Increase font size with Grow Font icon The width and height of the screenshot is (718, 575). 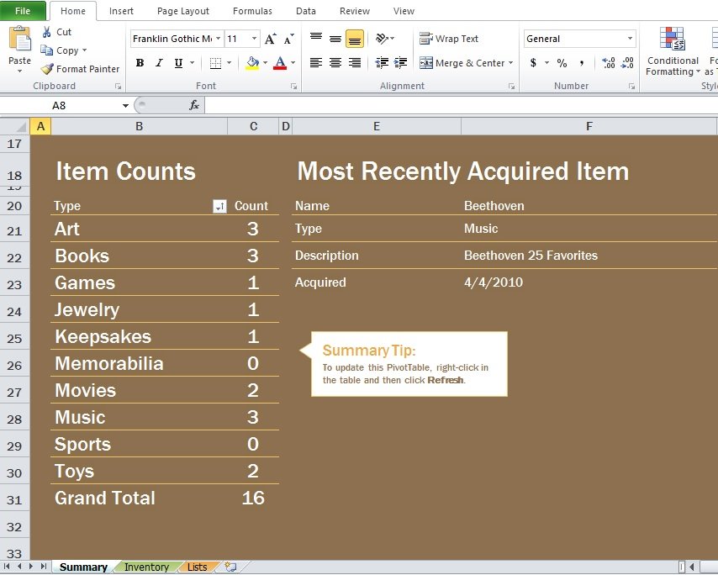coord(270,39)
